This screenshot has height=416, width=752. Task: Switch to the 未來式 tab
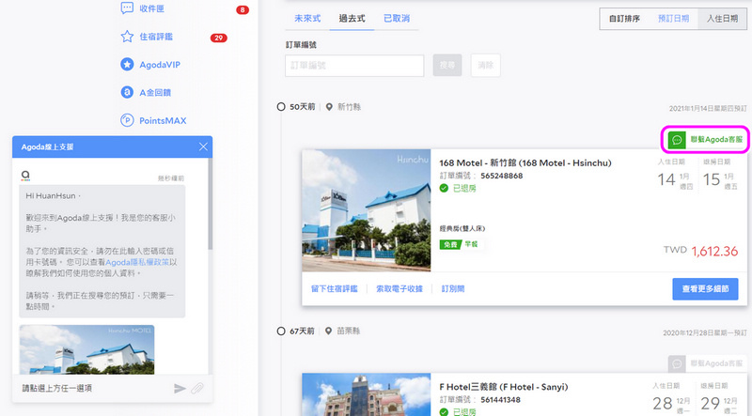coord(307,18)
